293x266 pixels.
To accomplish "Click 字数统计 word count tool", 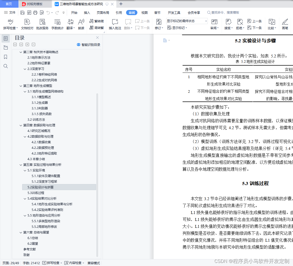I will pos(57,24).
